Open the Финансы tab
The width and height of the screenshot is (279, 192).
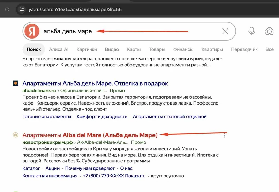(183, 49)
